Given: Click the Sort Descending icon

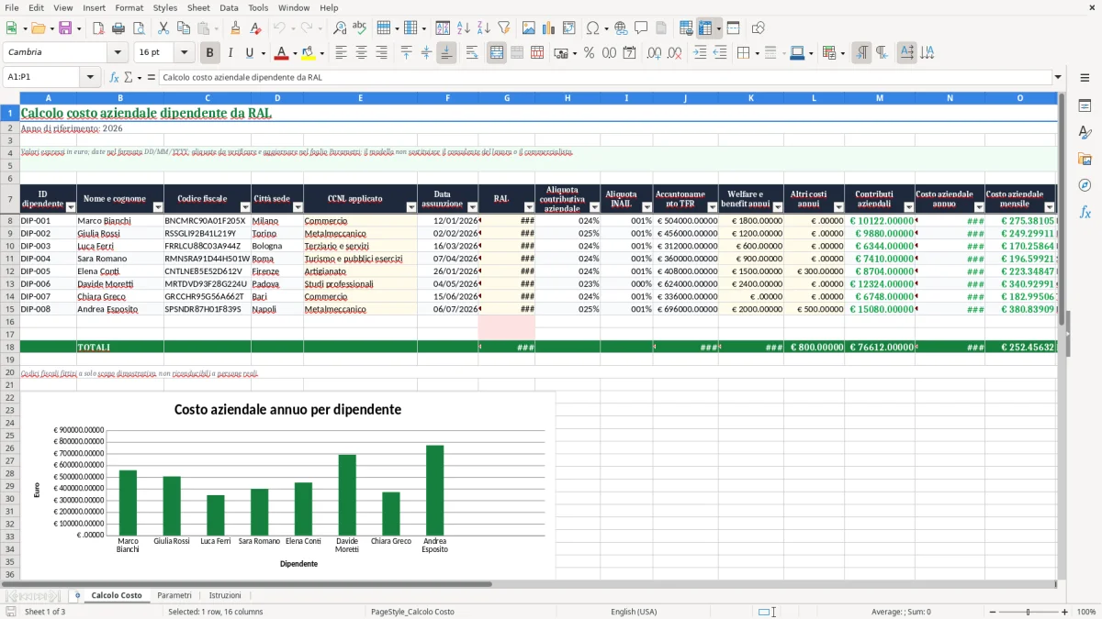Looking at the screenshot, I should tap(483, 28).
